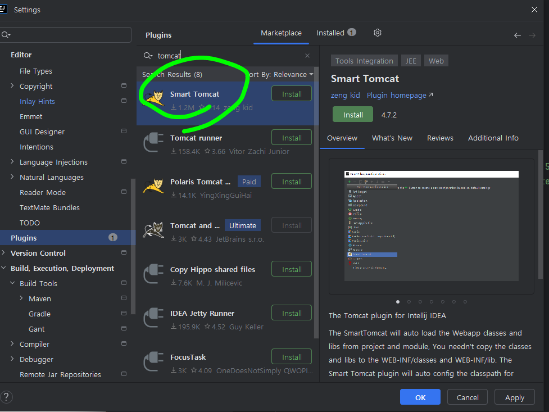Switch to the Installed tab
This screenshot has width=549, height=412.
coord(336,33)
